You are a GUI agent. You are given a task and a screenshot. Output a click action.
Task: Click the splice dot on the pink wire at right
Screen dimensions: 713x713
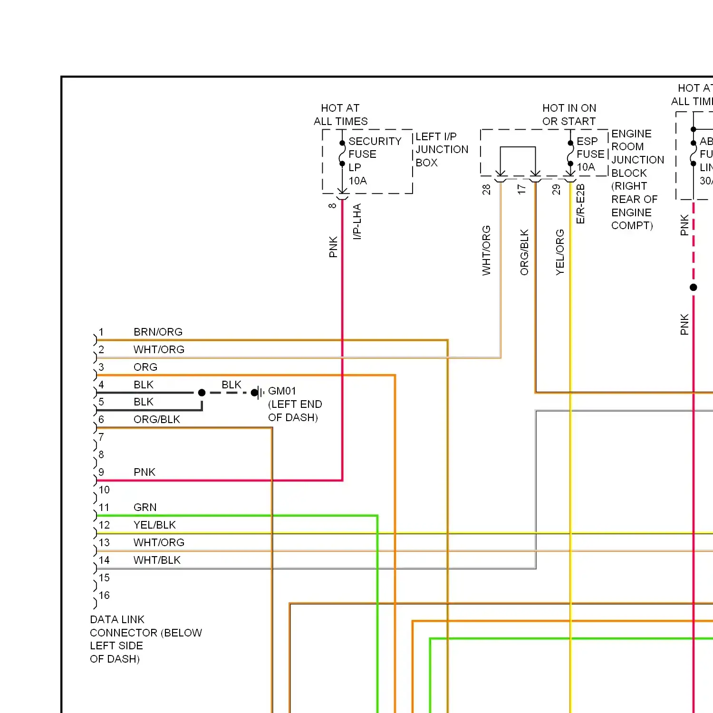[x=694, y=287]
